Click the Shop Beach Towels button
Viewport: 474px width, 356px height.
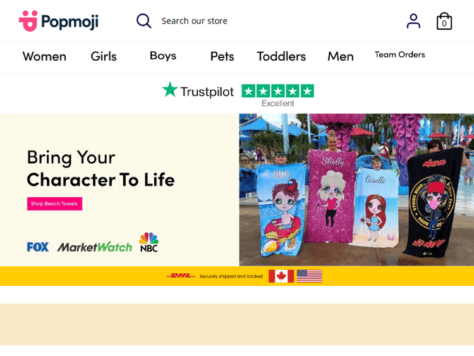tap(54, 204)
